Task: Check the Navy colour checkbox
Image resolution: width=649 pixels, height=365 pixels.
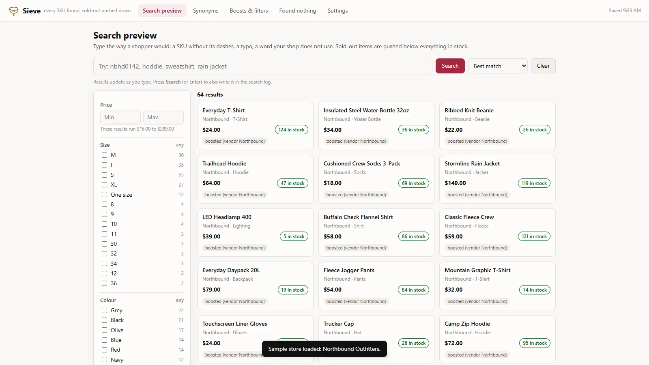Action: (104, 360)
